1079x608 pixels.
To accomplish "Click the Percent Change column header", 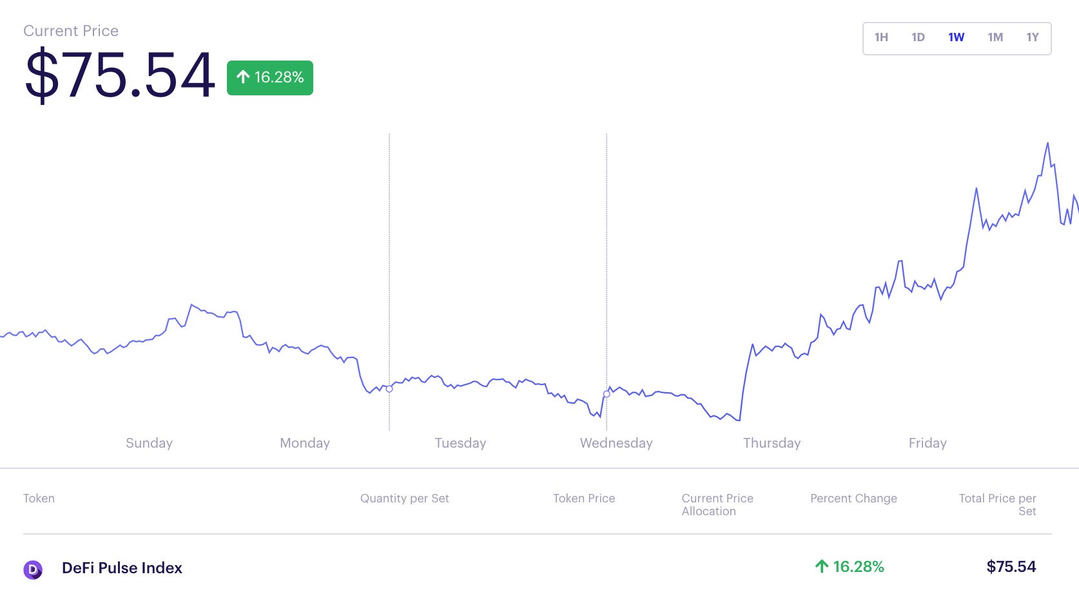I will tap(853, 498).
